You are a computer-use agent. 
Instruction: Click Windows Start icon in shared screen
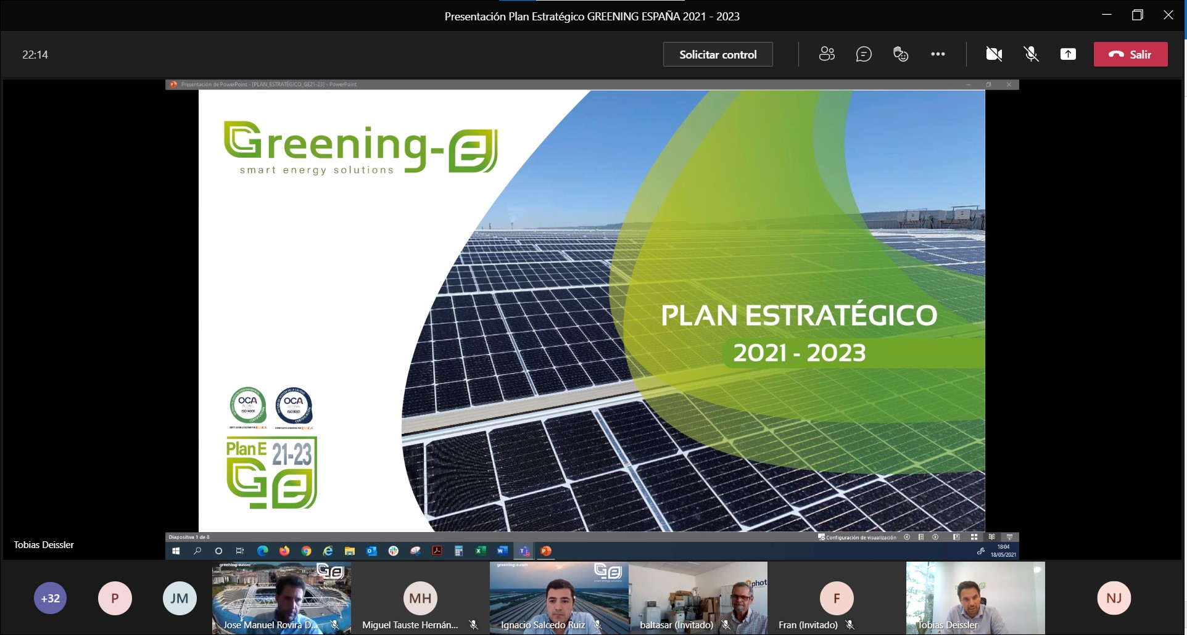[176, 551]
